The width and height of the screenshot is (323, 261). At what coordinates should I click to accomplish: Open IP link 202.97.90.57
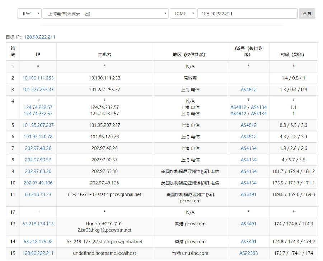38,160
